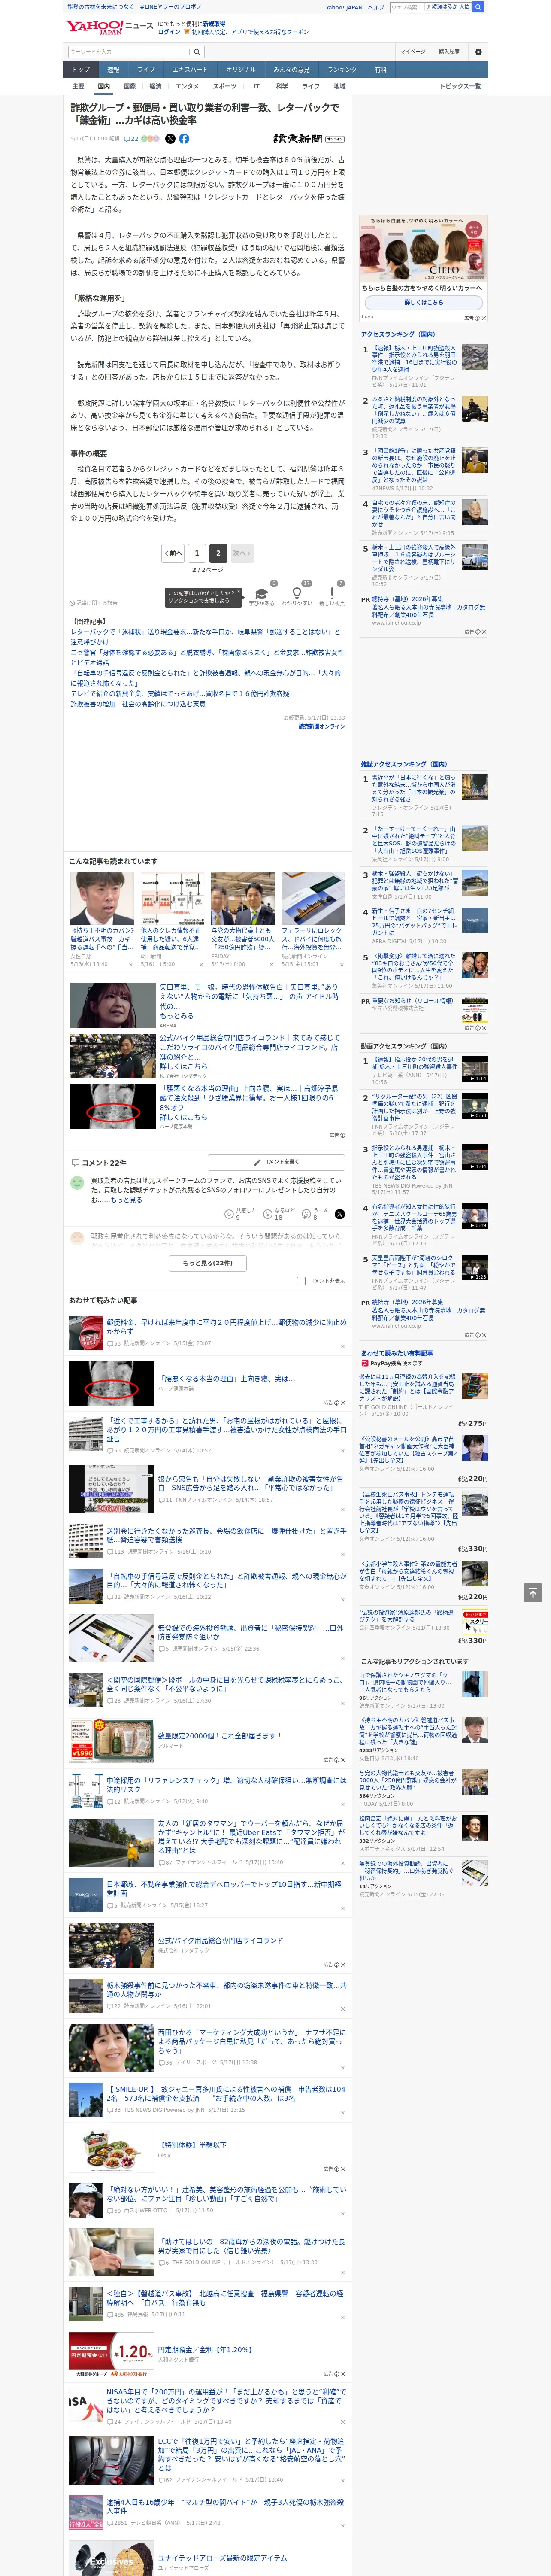This screenshot has width=551, height=2576.
Task: Open the comment count bubble showing 22
Action: 131,139
